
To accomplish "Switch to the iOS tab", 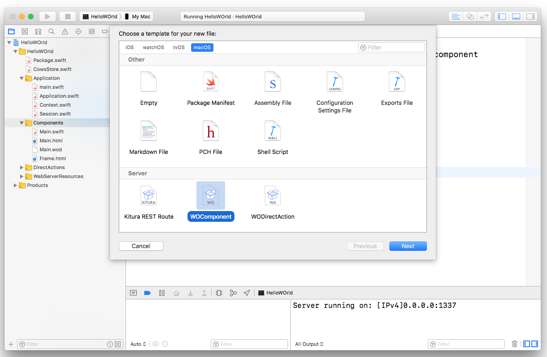I will tap(129, 47).
